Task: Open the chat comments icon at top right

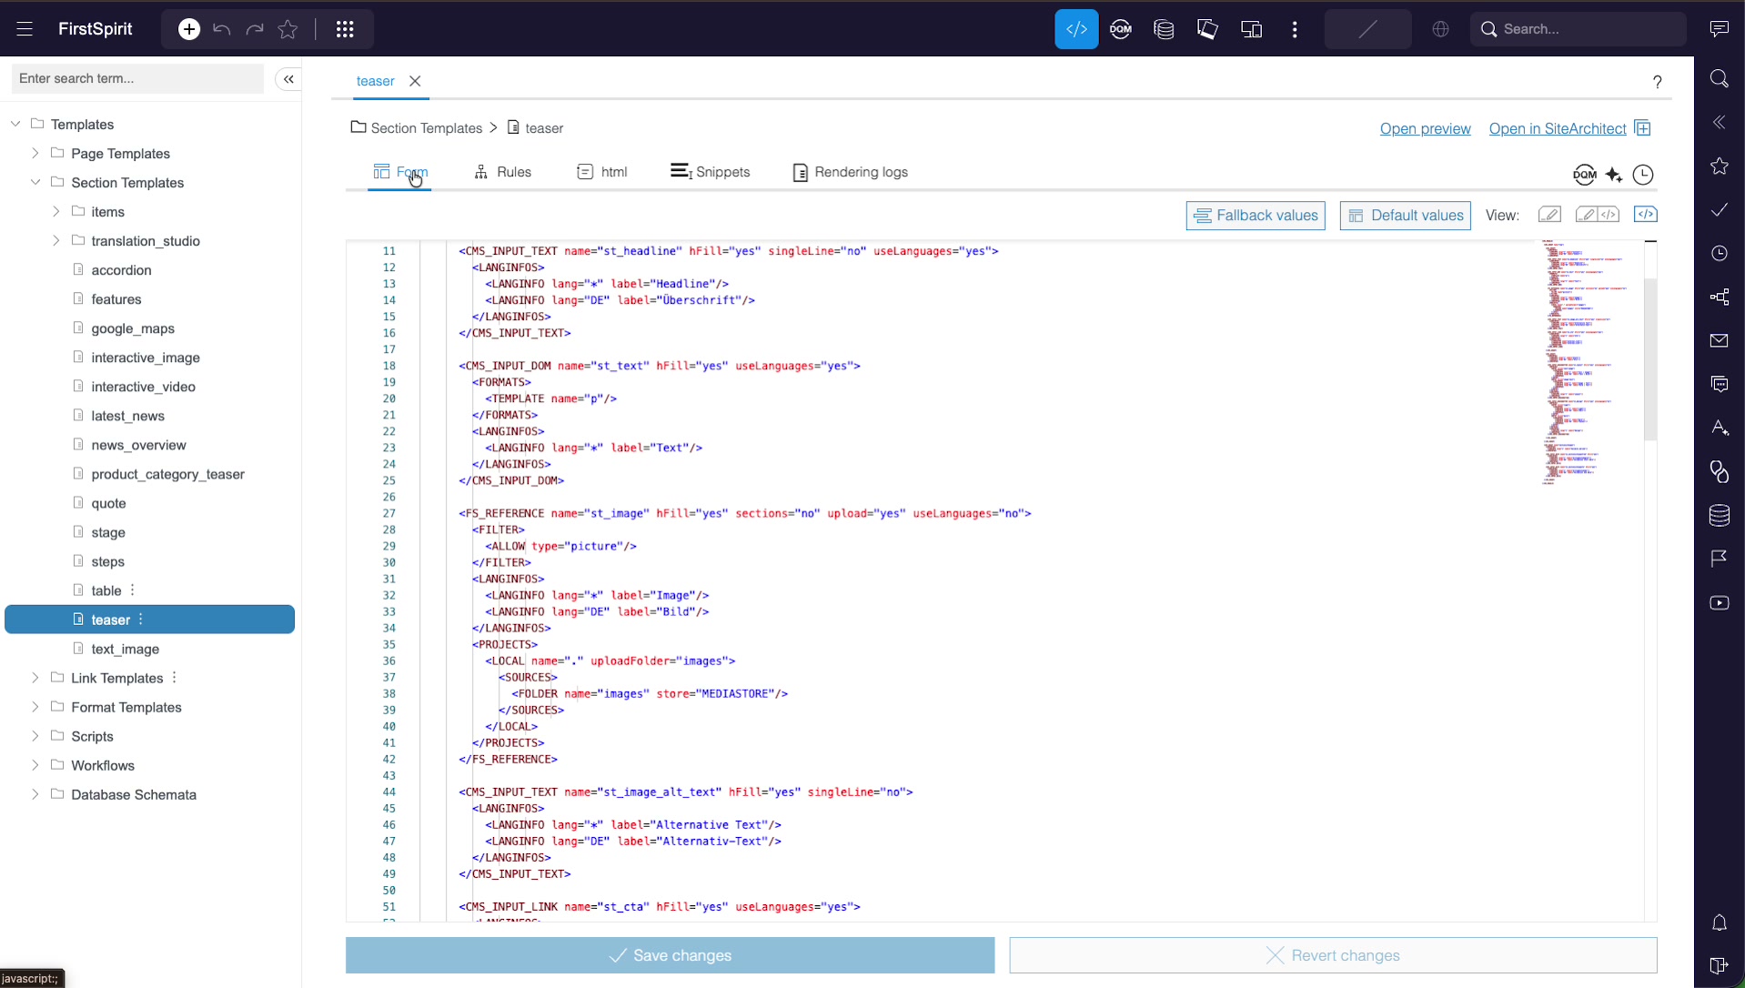Action: point(1719,29)
